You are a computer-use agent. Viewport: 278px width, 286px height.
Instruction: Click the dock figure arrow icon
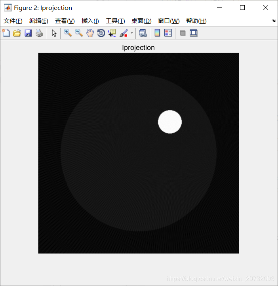[273, 21]
